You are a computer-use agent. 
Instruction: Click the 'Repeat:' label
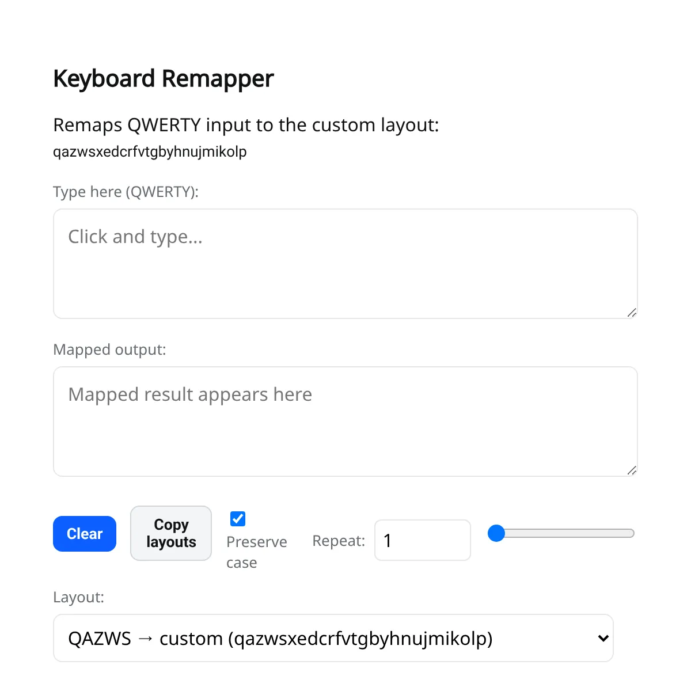click(339, 541)
